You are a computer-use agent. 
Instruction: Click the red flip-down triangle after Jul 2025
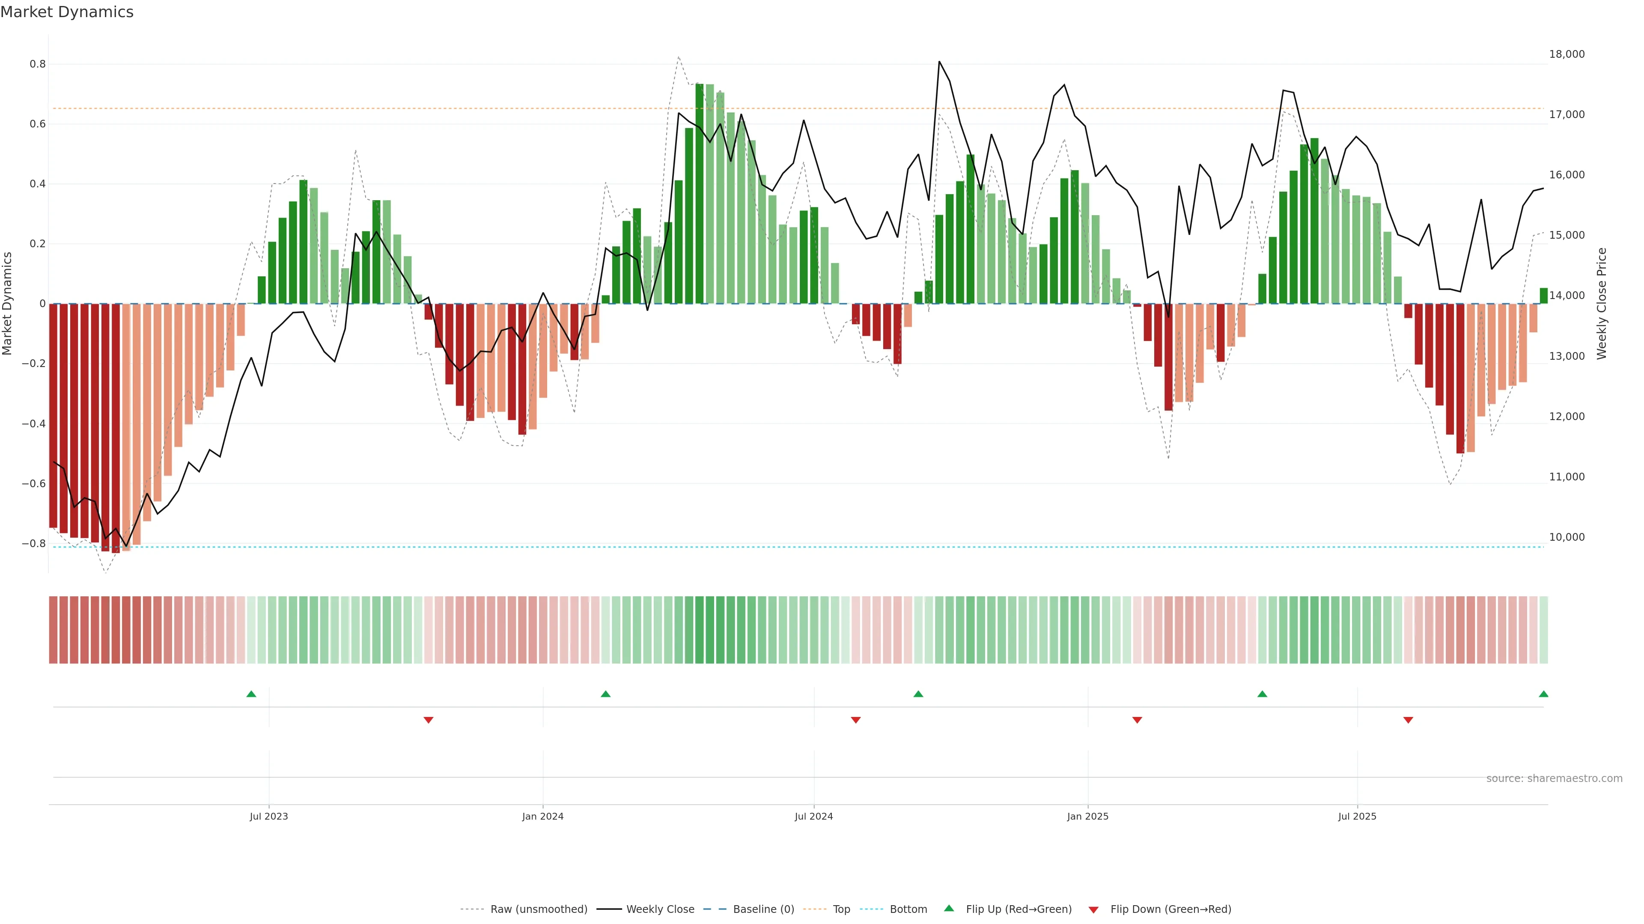point(1409,720)
